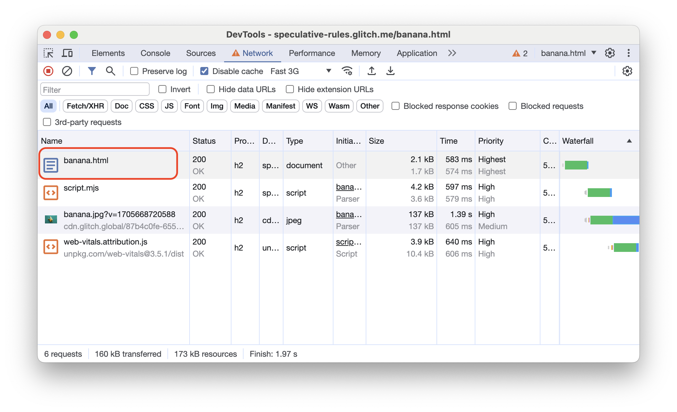This screenshot has width=677, height=412.
Task: Click the search requests icon
Action: pyautogui.click(x=110, y=71)
